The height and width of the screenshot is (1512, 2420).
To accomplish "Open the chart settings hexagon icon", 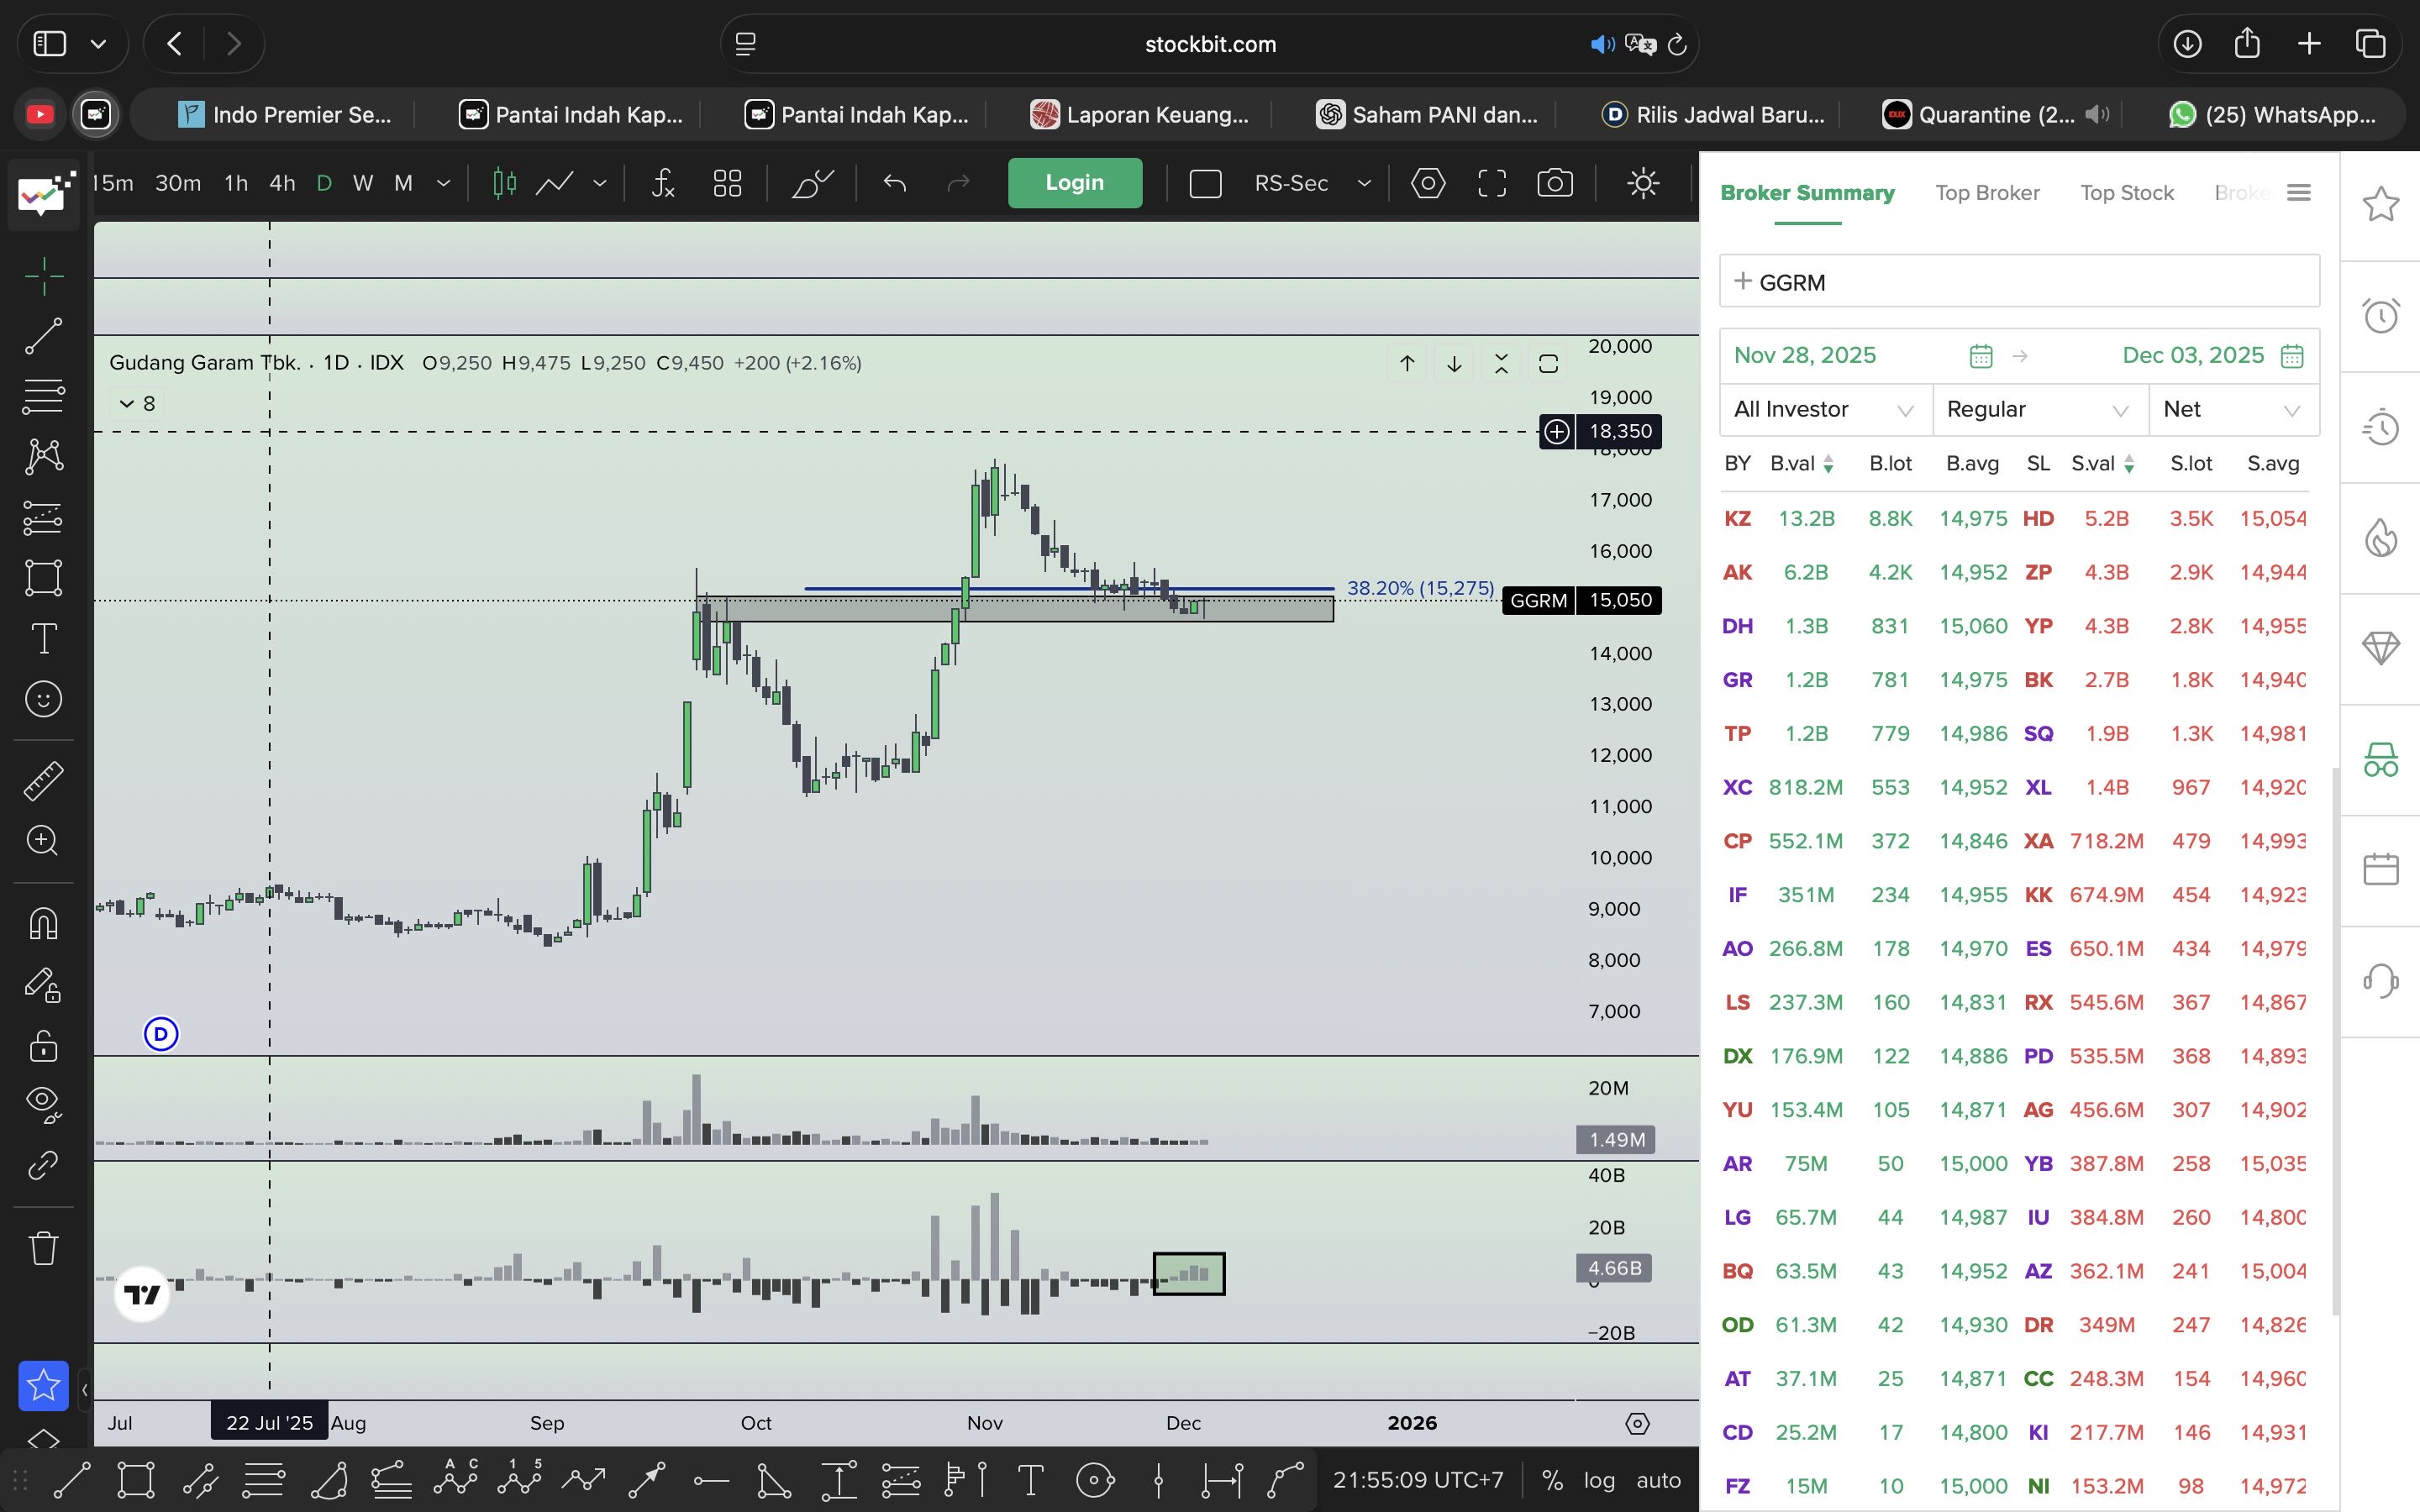I will (1427, 183).
